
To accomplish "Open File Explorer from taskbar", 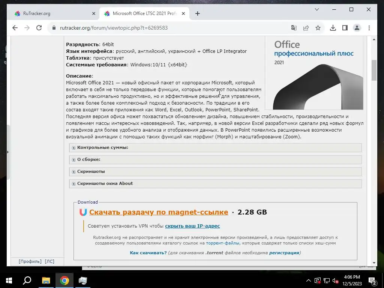I will [x=46, y=280].
